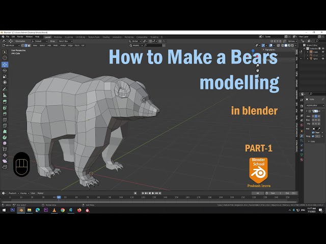This screenshot has width=326, height=244.
Task: Select the Smooth tool
Action: click(x=5, y=143)
